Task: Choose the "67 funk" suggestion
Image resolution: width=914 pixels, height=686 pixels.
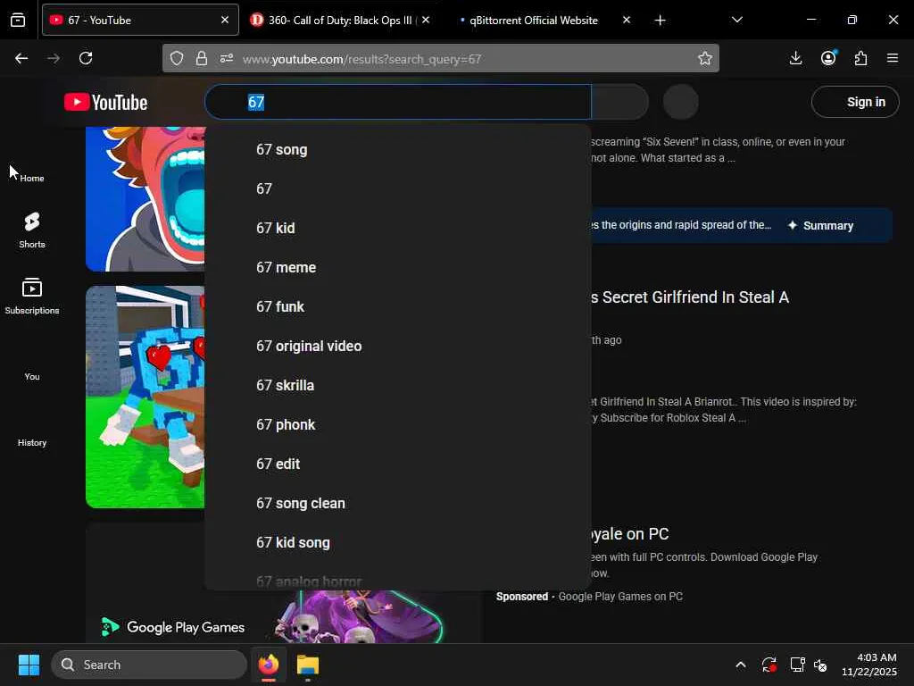Action: tap(398, 307)
